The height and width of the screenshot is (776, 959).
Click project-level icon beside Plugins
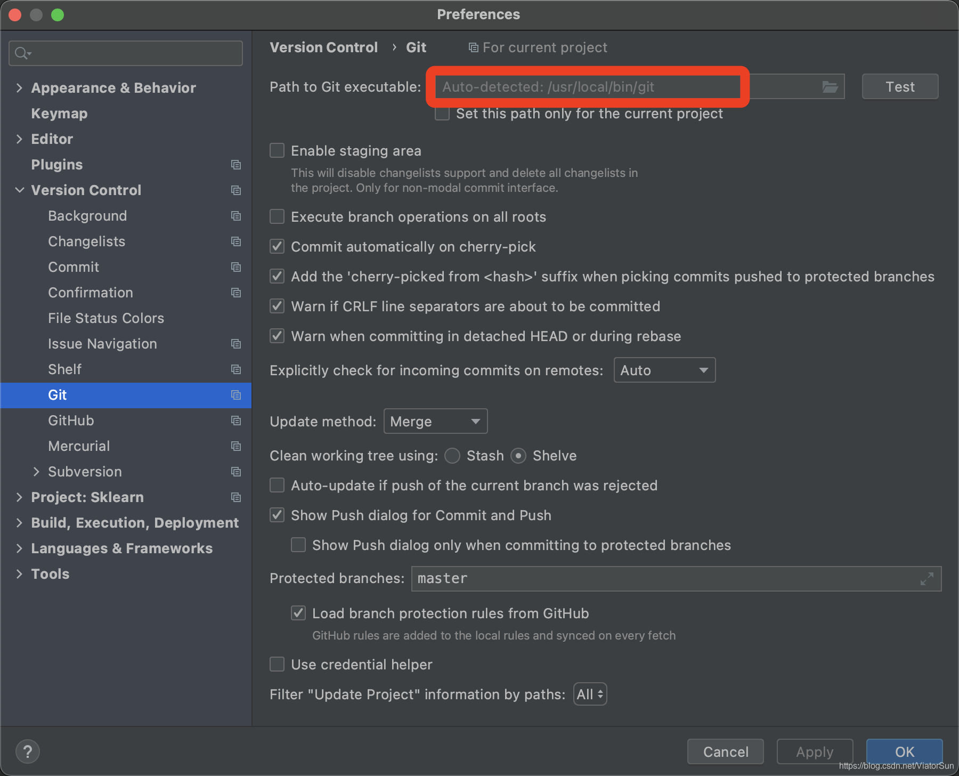pyautogui.click(x=236, y=165)
